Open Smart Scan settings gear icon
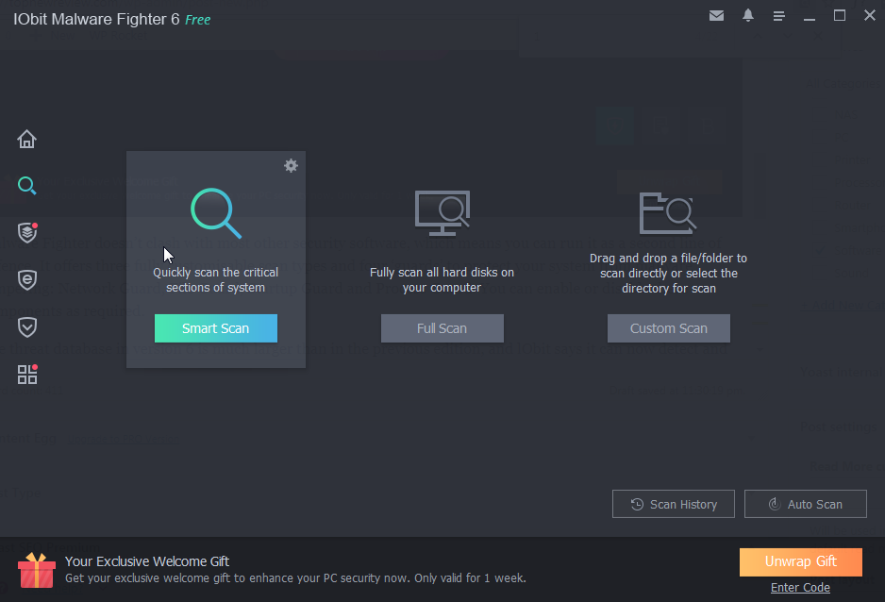The image size is (885, 602). pyautogui.click(x=291, y=165)
